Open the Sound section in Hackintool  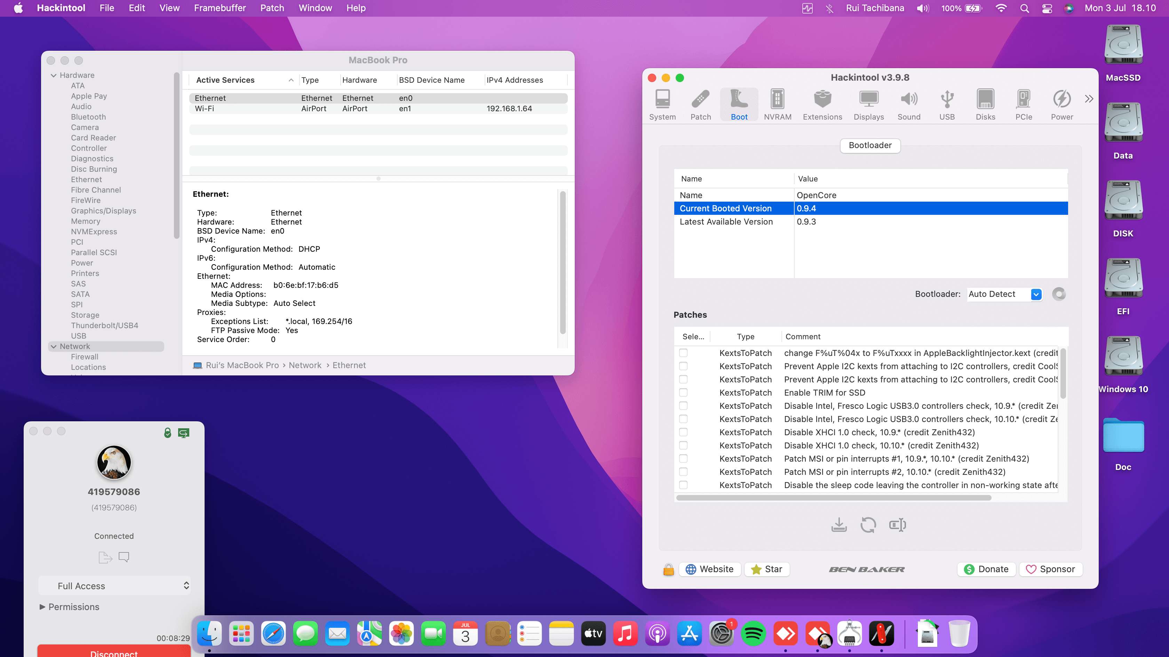point(909,104)
